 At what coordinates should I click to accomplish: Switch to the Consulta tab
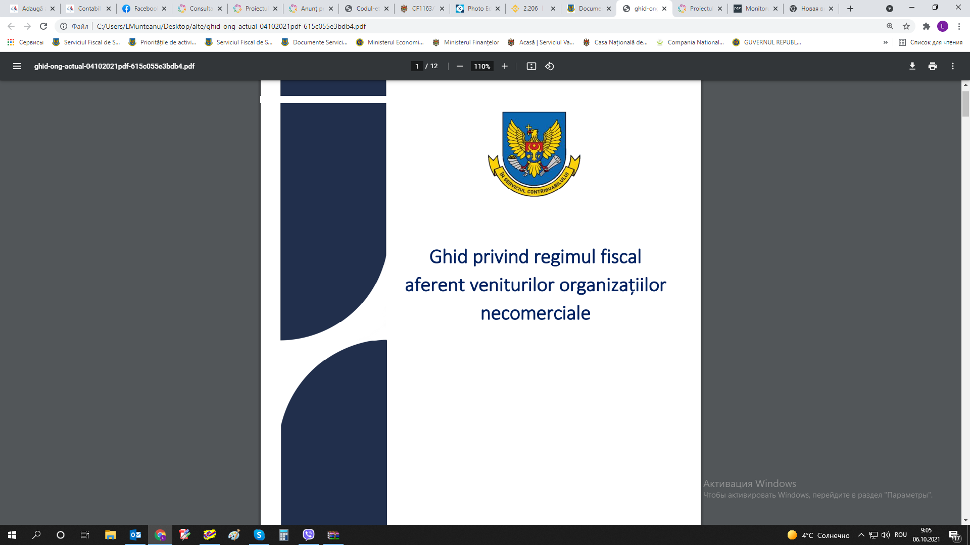199,9
